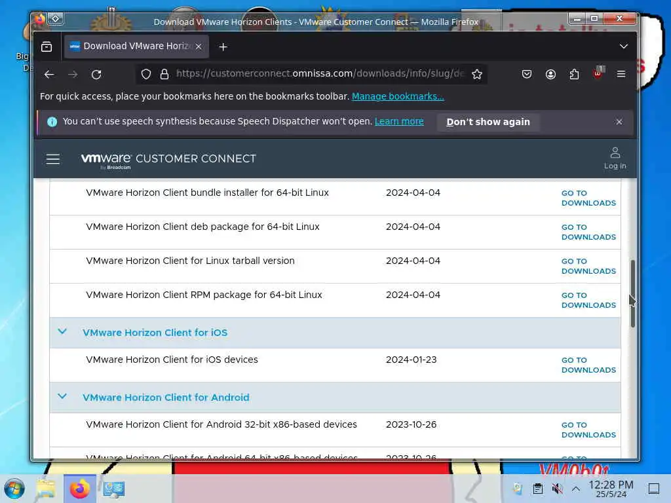
Task: Click the forward navigation arrow
Action: click(x=73, y=75)
